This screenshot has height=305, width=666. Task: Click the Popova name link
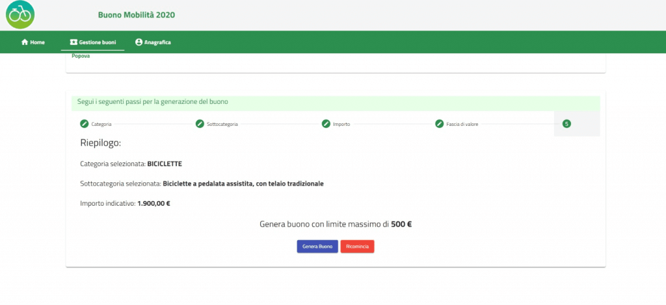pos(81,56)
